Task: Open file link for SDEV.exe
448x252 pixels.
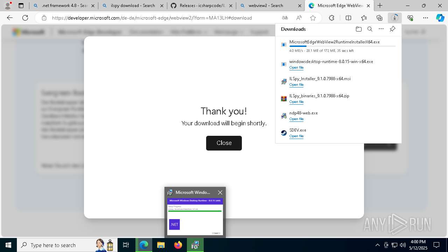Action: point(296,136)
